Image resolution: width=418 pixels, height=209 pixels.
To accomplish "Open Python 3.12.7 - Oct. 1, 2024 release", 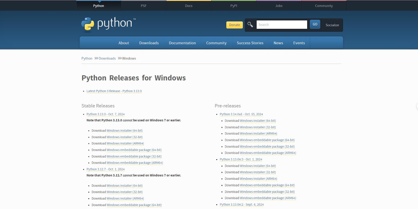I will point(106,169).
